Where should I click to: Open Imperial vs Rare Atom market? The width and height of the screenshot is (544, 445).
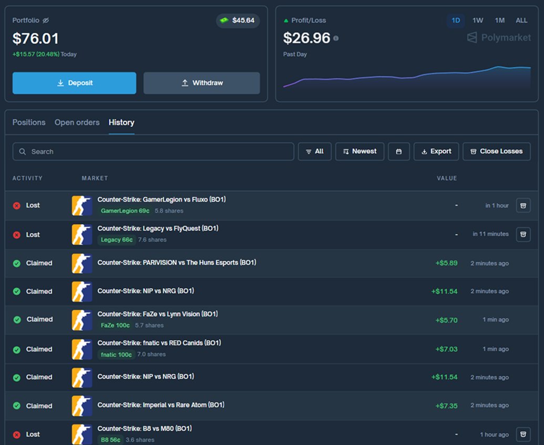click(161, 405)
